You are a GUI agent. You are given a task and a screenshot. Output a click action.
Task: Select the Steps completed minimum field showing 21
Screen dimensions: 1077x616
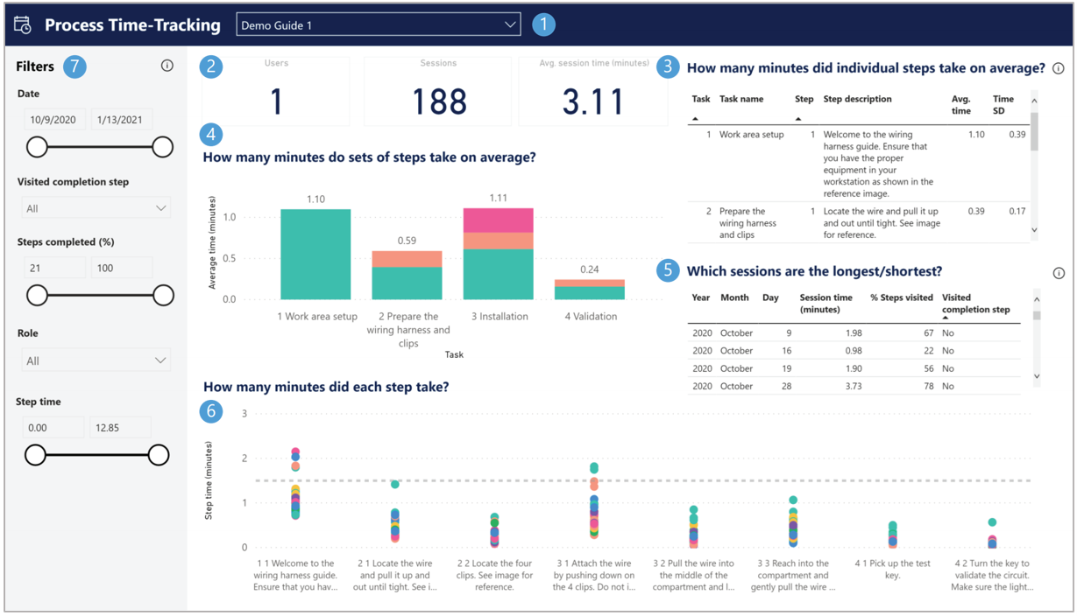54,267
